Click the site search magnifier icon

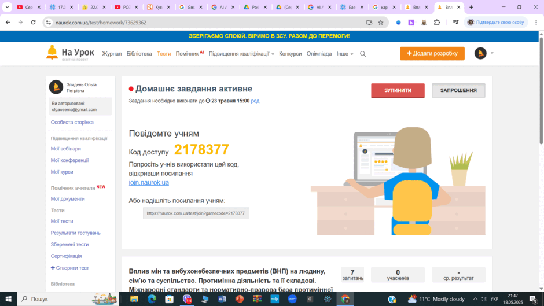(x=363, y=54)
